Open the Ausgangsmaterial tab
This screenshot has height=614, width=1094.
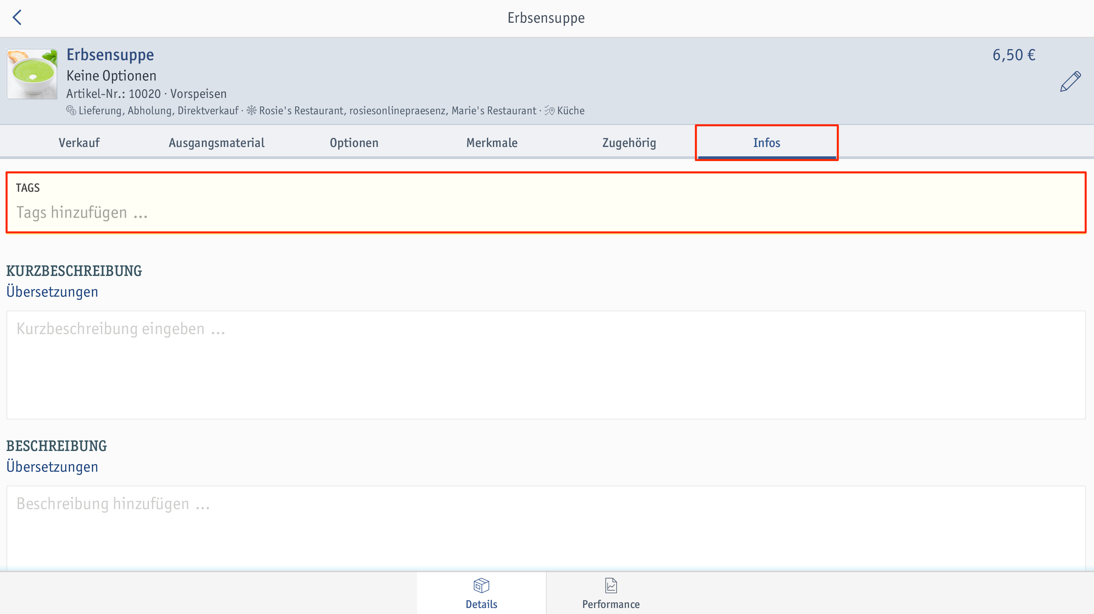[217, 142]
